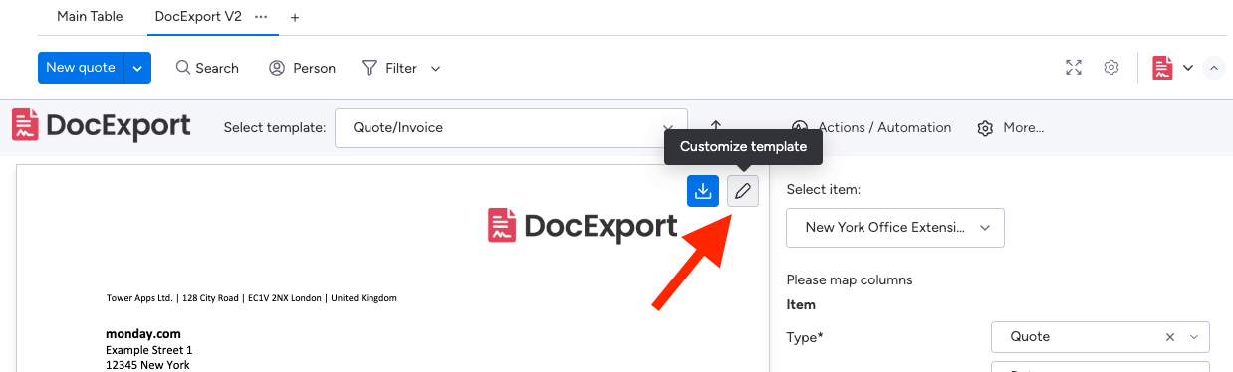Click the 'Select template:' label
Screen dimensions: 1233x372
tap(275, 127)
